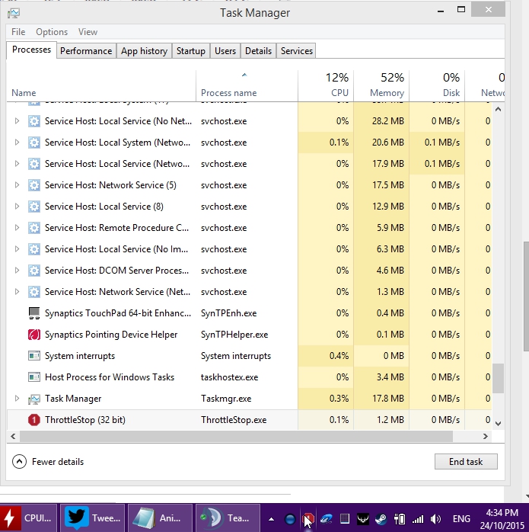Click the Service Host: Local Service (8) gear icon
Image resolution: width=529 pixels, height=532 pixels.
[34, 207]
